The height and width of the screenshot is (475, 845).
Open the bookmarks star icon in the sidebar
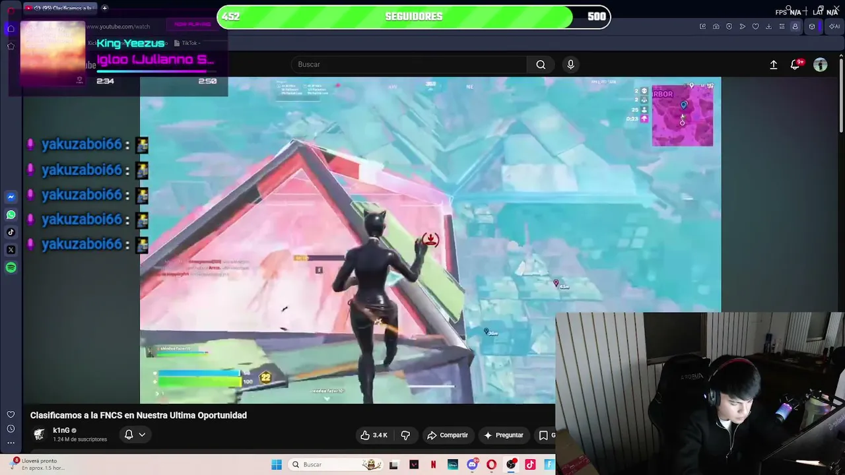(x=11, y=46)
